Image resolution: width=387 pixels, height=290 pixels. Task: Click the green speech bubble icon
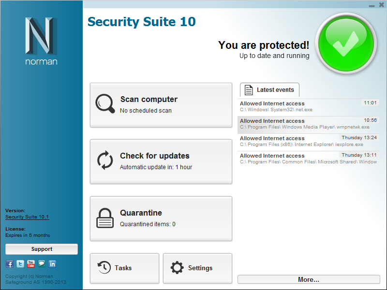[42, 264]
